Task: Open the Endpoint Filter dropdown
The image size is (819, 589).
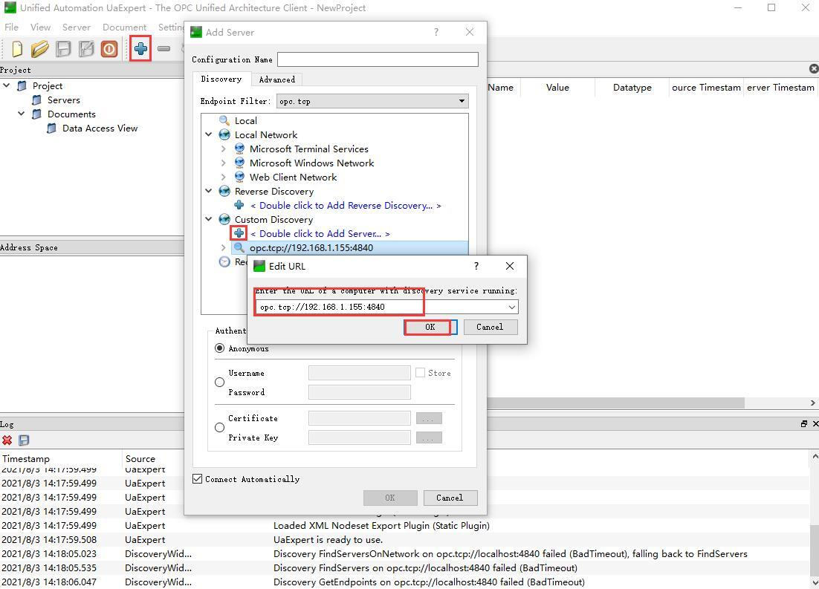Action: coord(462,101)
